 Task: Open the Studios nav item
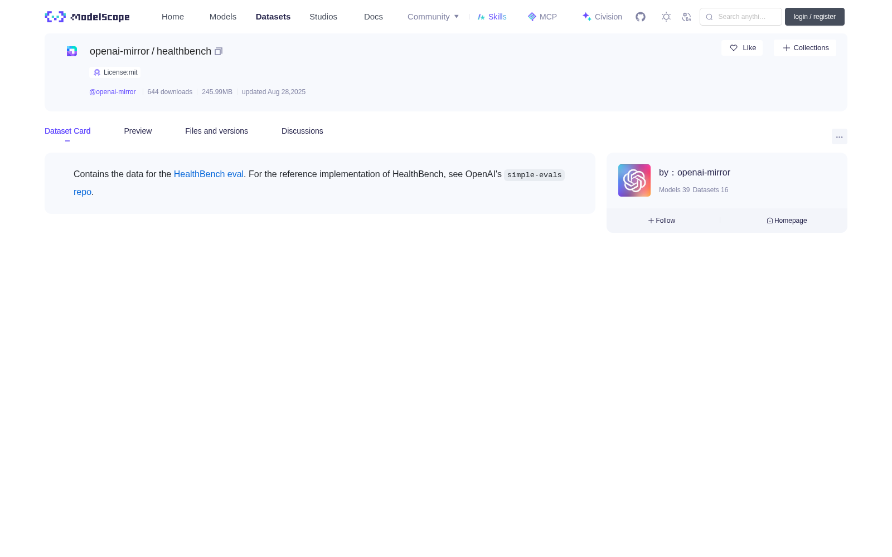pyautogui.click(x=323, y=17)
